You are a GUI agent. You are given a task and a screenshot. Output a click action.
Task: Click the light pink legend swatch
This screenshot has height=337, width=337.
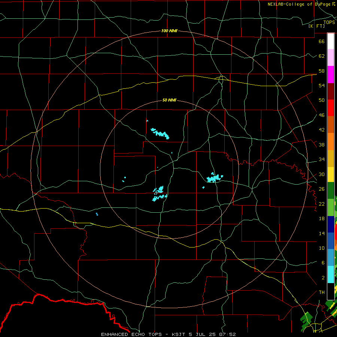(x=331, y=57)
